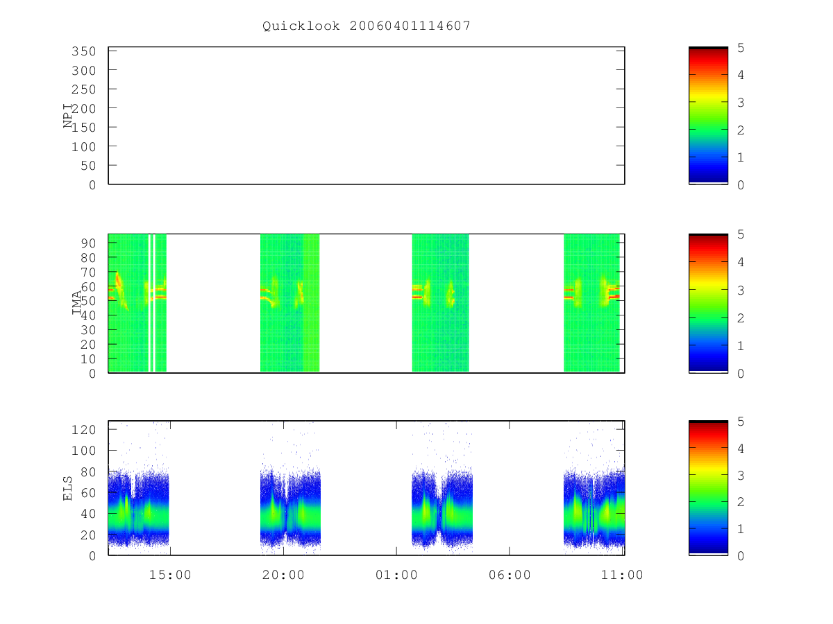Viewport: 833px width, 624px height.
Task: Click the 10 tick on IMA axis
Action: (88, 359)
